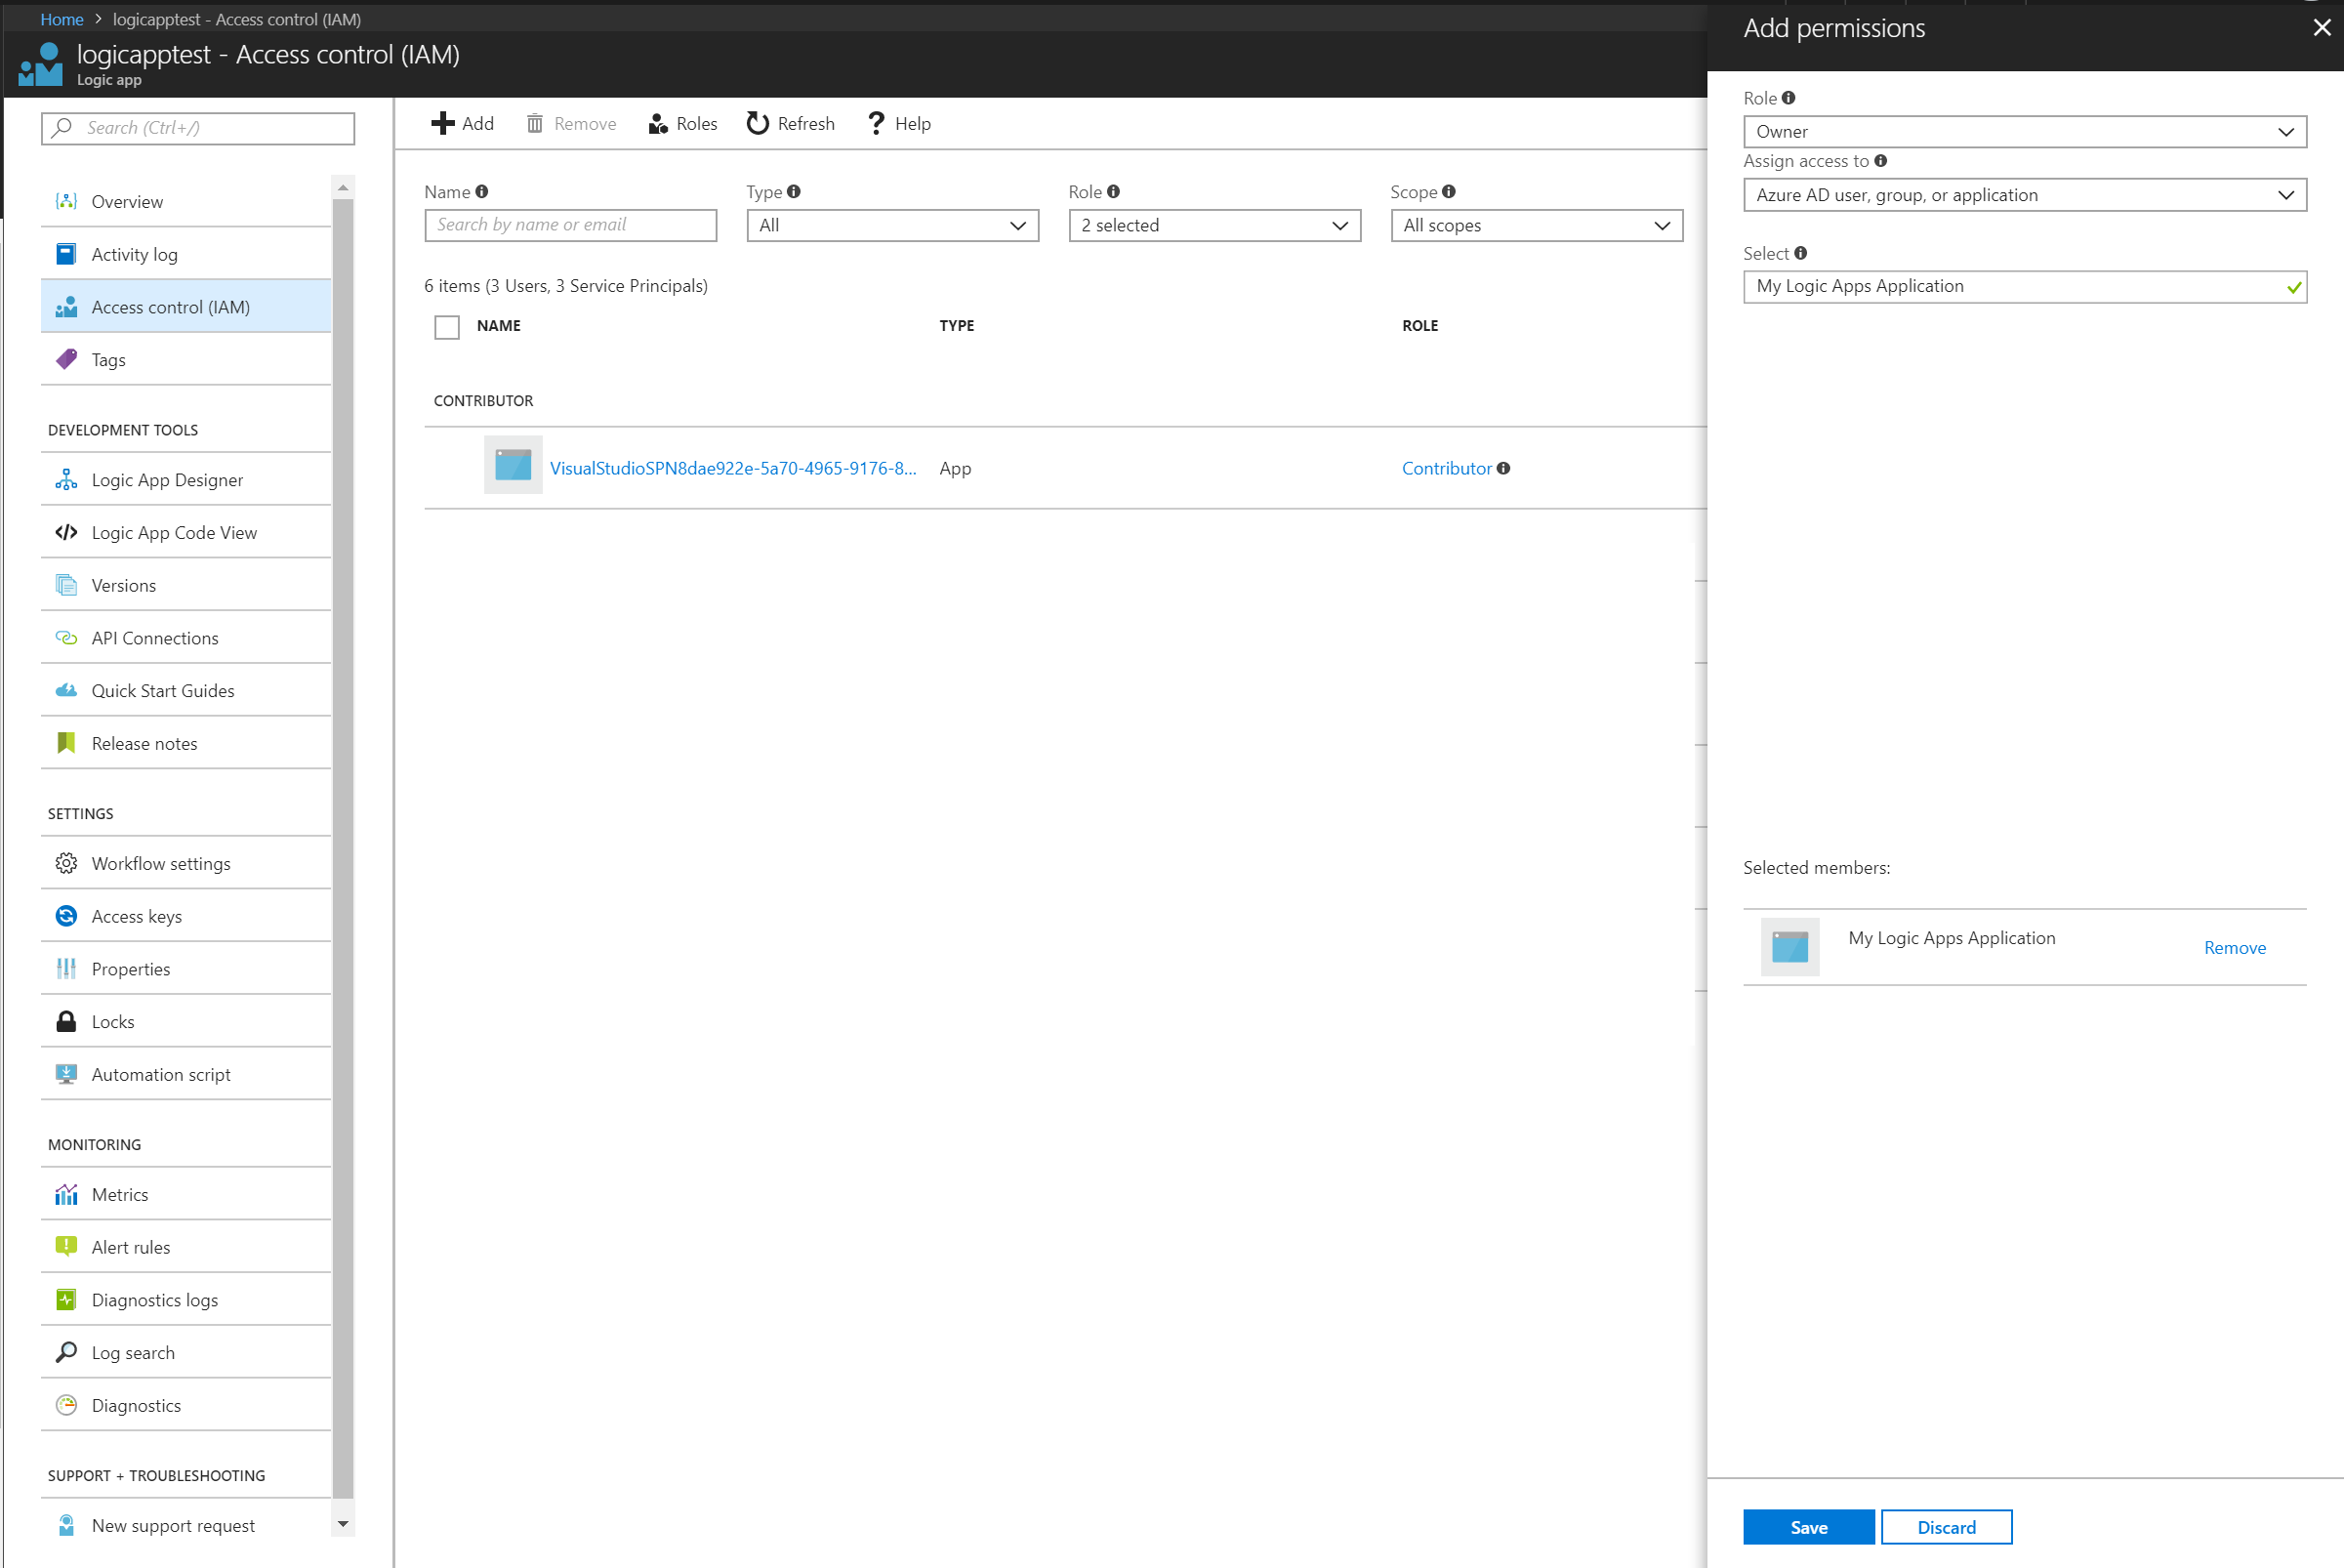Viewport: 2344px width, 1568px height.
Task: Open the Workflow settings menu item
Action: click(161, 863)
